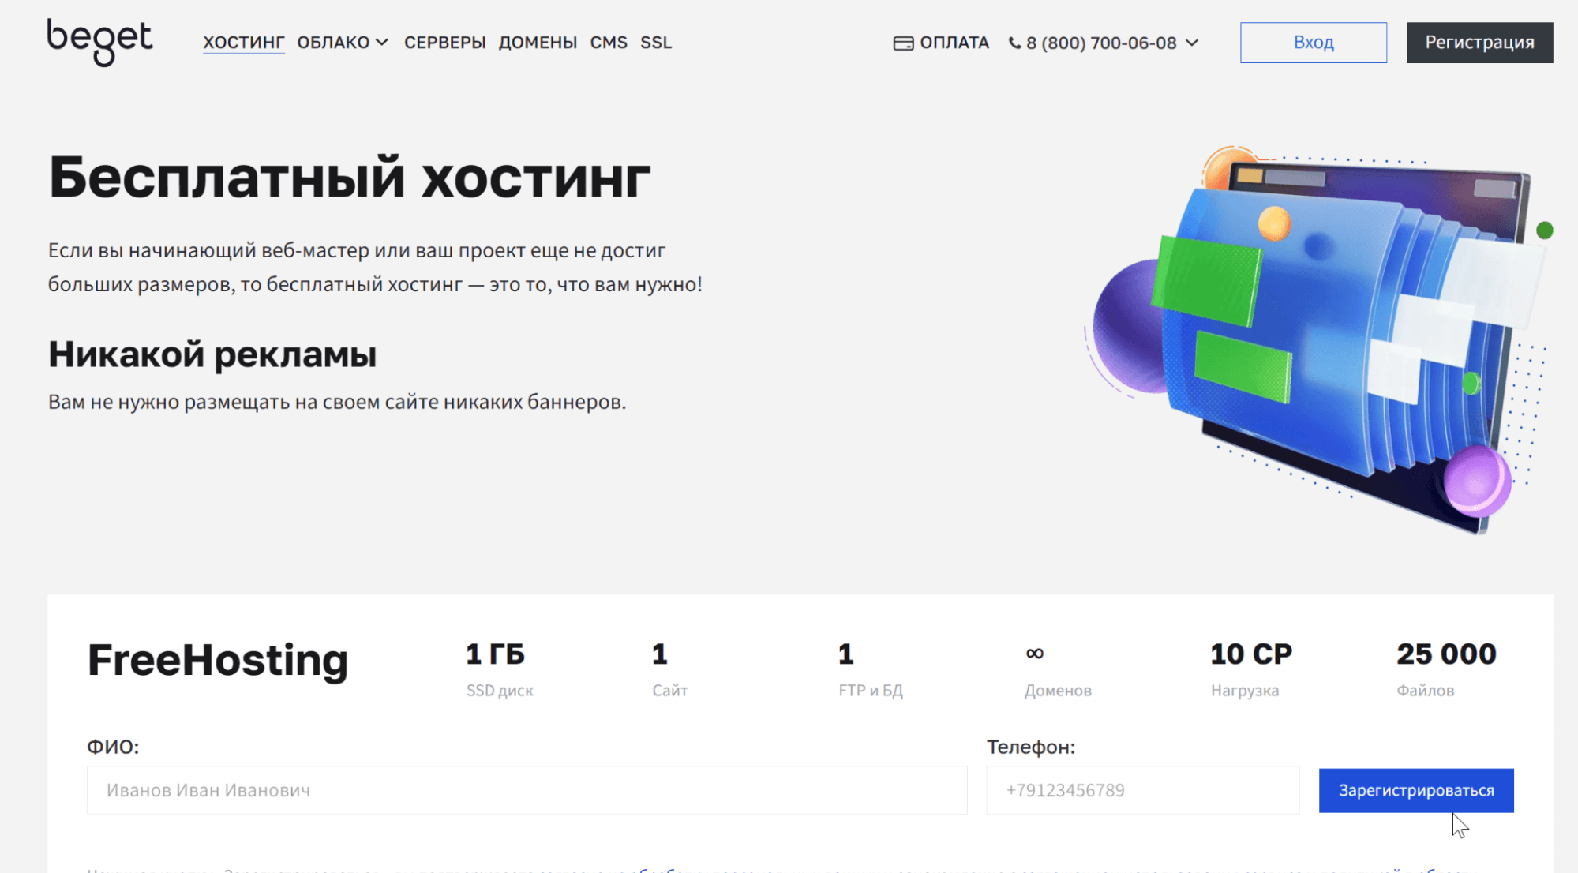The image size is (1578, 873).
Task: Click the "Сайт" label
Action: pos(670,691)
